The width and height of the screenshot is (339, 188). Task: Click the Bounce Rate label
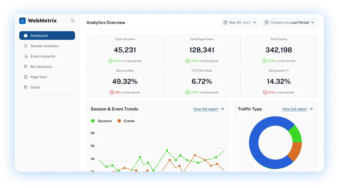[x=125, y=71]
